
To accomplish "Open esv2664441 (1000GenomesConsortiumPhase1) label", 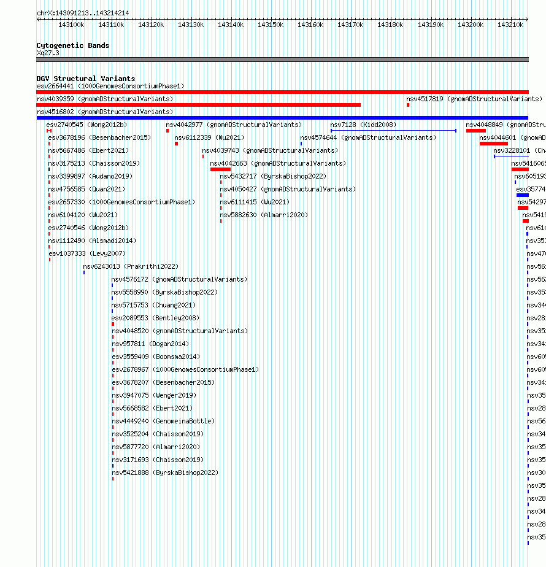I will (110, 86).
